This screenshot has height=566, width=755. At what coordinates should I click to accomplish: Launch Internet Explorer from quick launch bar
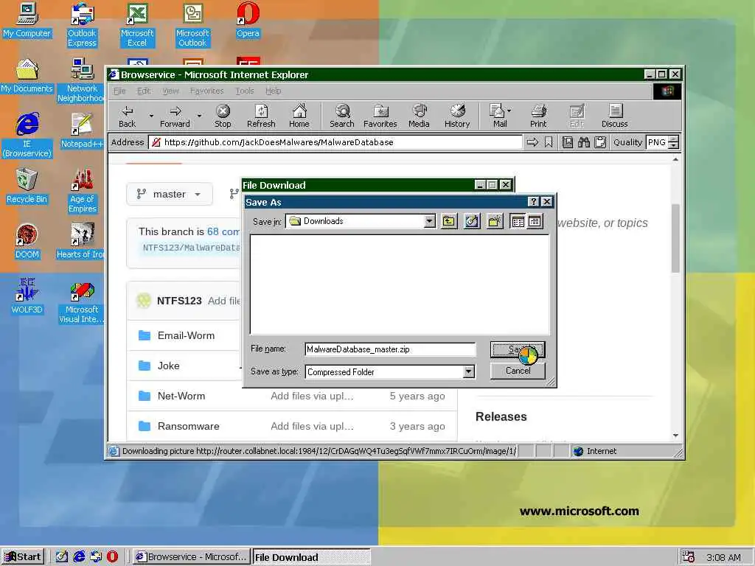click(79, 556)
